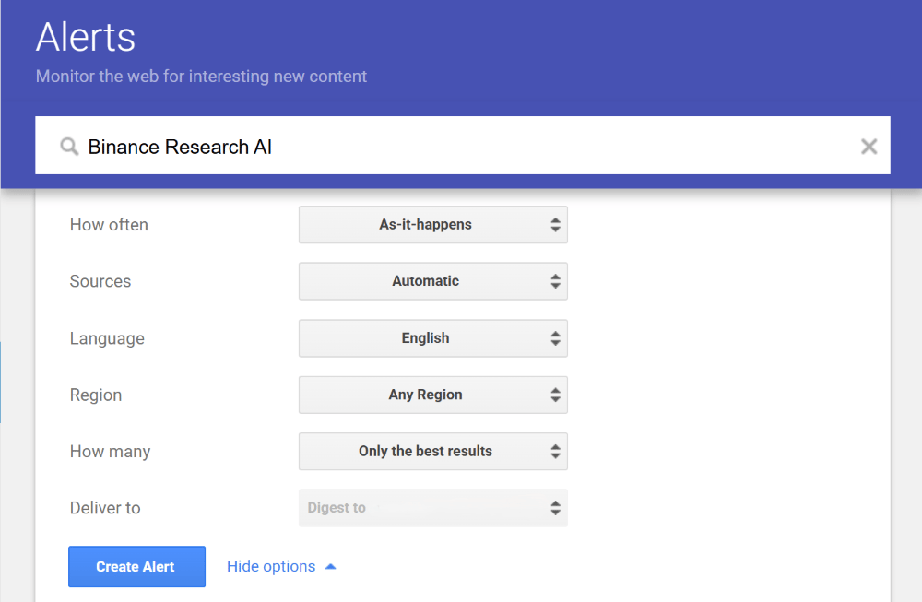Click the Hide options link
Image resolution: width=922 pixels, height=602 pixels.
tap(271, 567)
